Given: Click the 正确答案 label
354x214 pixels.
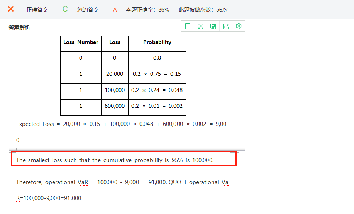Looking at the screenshot, I should point(37,10).
